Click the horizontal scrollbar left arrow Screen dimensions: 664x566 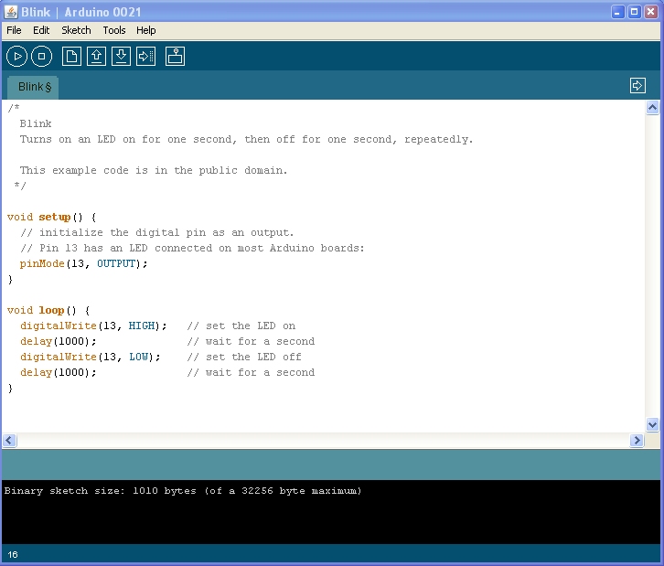pyautogui.click(x=9, y=441)
